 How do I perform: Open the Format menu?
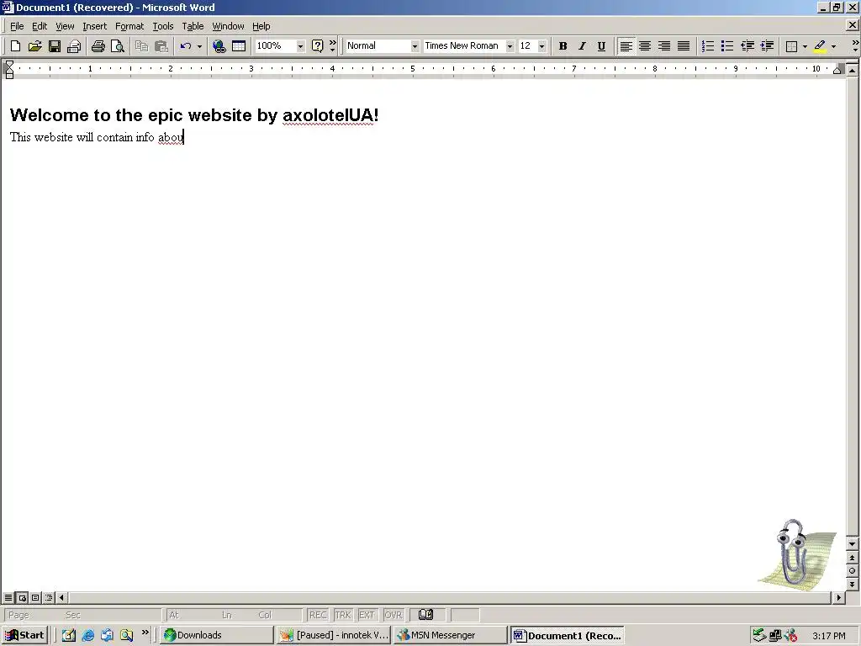(129, 26)
